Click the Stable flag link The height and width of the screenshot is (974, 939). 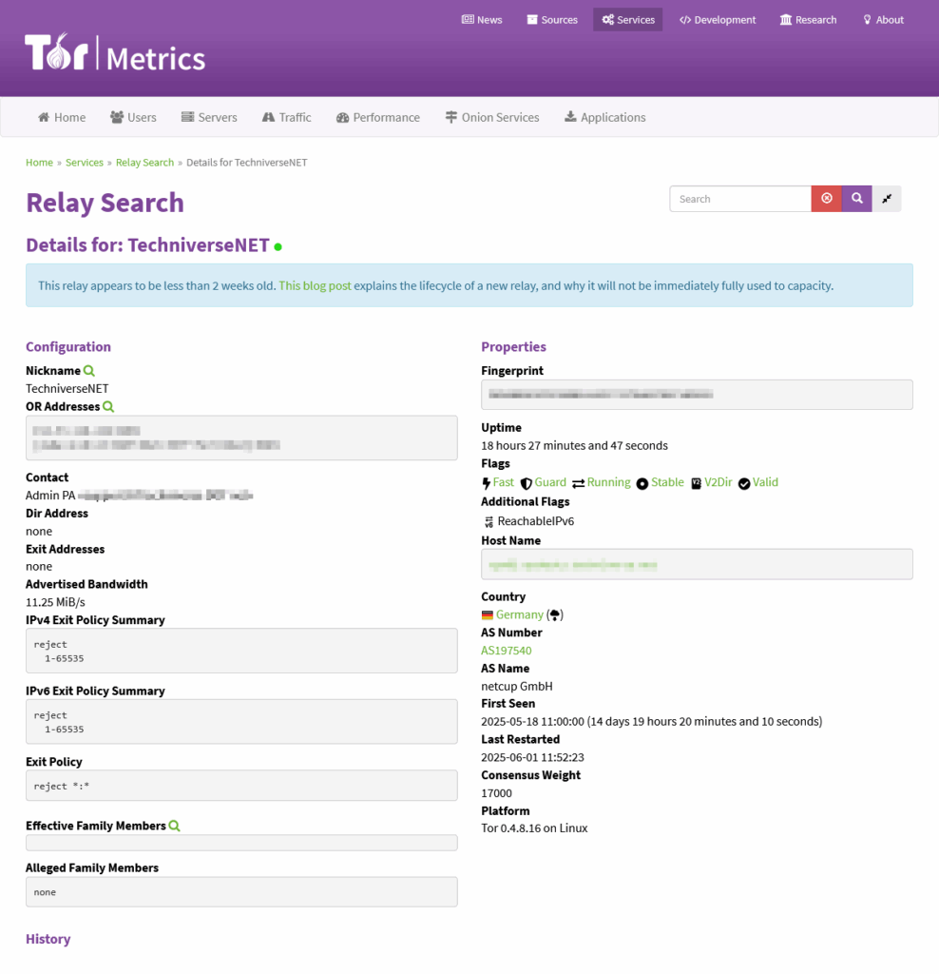tap(667, 482)
